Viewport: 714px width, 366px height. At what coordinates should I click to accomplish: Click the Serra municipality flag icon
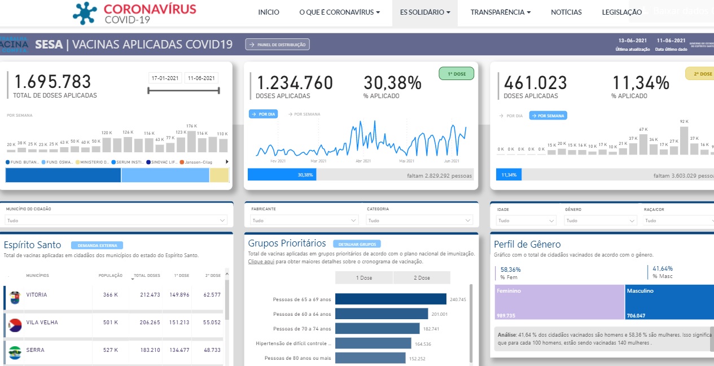tap(15, 352)
